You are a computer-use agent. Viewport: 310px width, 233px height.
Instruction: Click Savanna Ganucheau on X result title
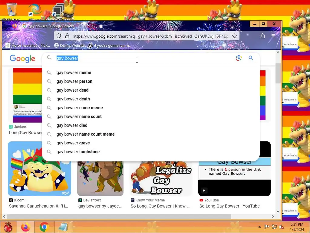(x=38, y=206)
